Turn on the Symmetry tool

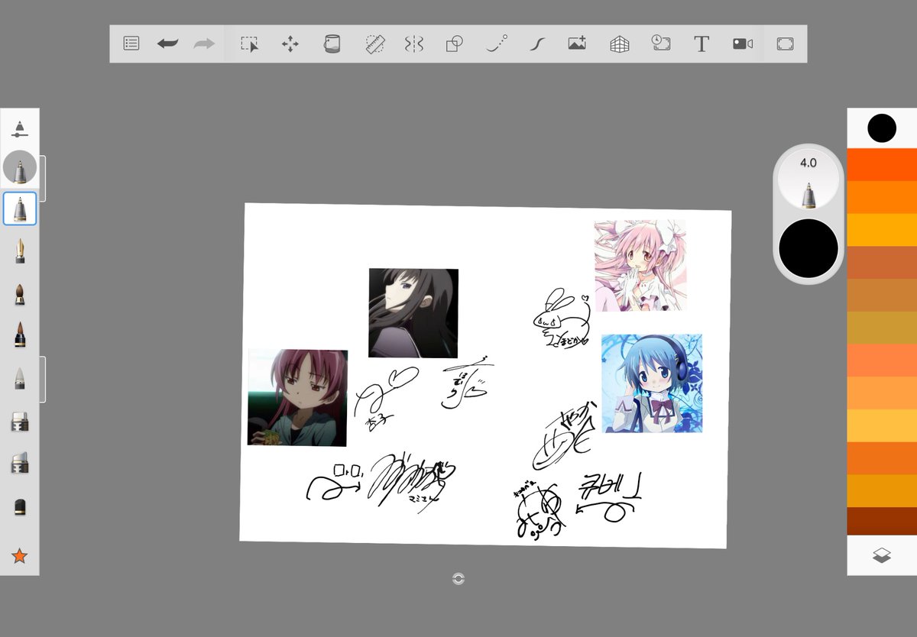pyautogui.click(x=413, y=44)
